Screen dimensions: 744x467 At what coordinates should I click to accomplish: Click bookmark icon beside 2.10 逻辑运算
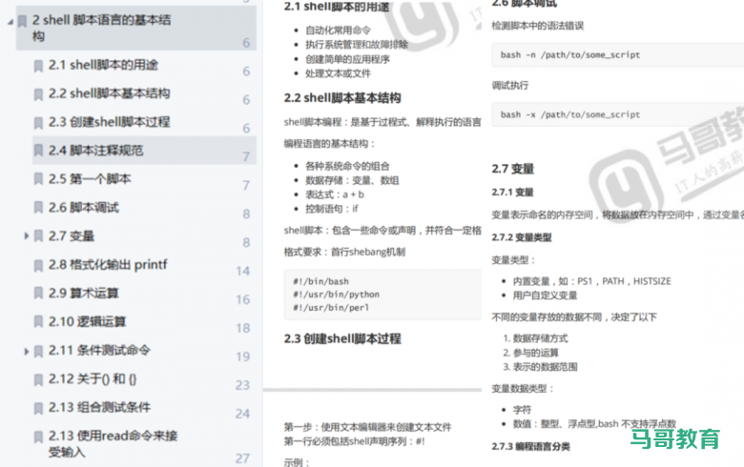pyautogui.click(x=38, y=323)
